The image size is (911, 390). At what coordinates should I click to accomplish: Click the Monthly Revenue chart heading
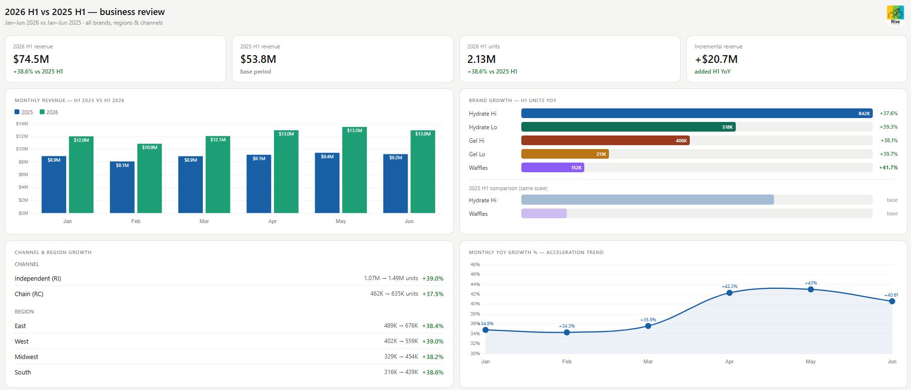(69, 101)
